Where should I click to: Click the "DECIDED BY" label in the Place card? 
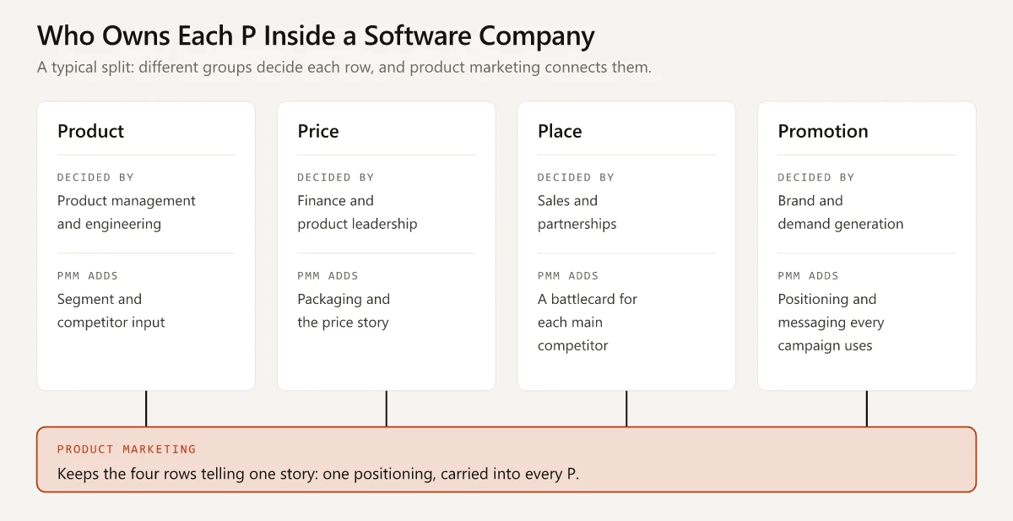pyautogui.click(x=576, y=177)
